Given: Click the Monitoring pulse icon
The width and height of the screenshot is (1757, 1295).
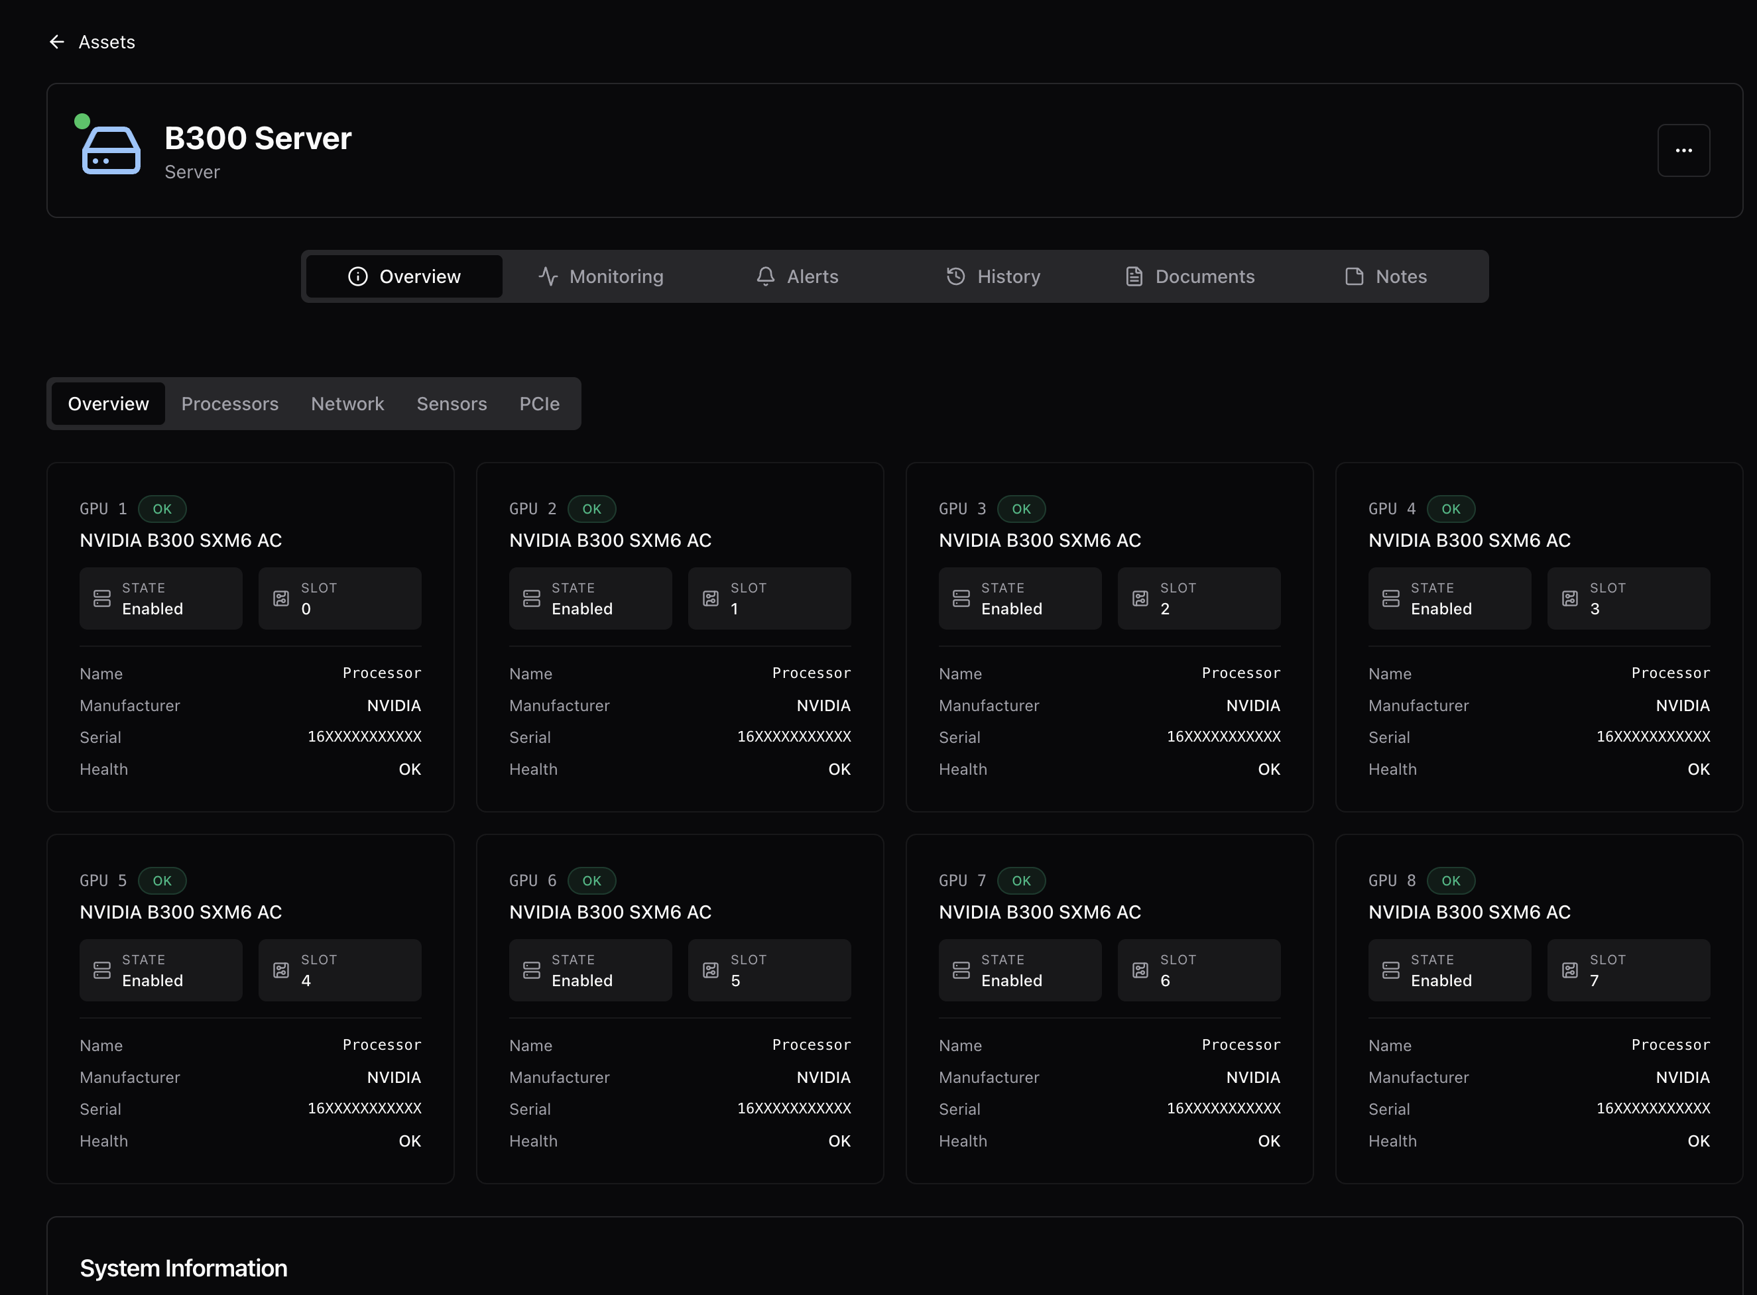Looking at the screenshot, I should pyautogui.click(x=548, y=276).
